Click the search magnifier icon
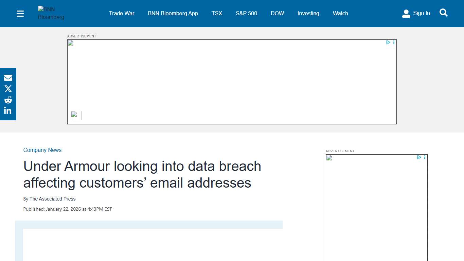The width and height of the screenshot is (464, 261). (444, 13)
